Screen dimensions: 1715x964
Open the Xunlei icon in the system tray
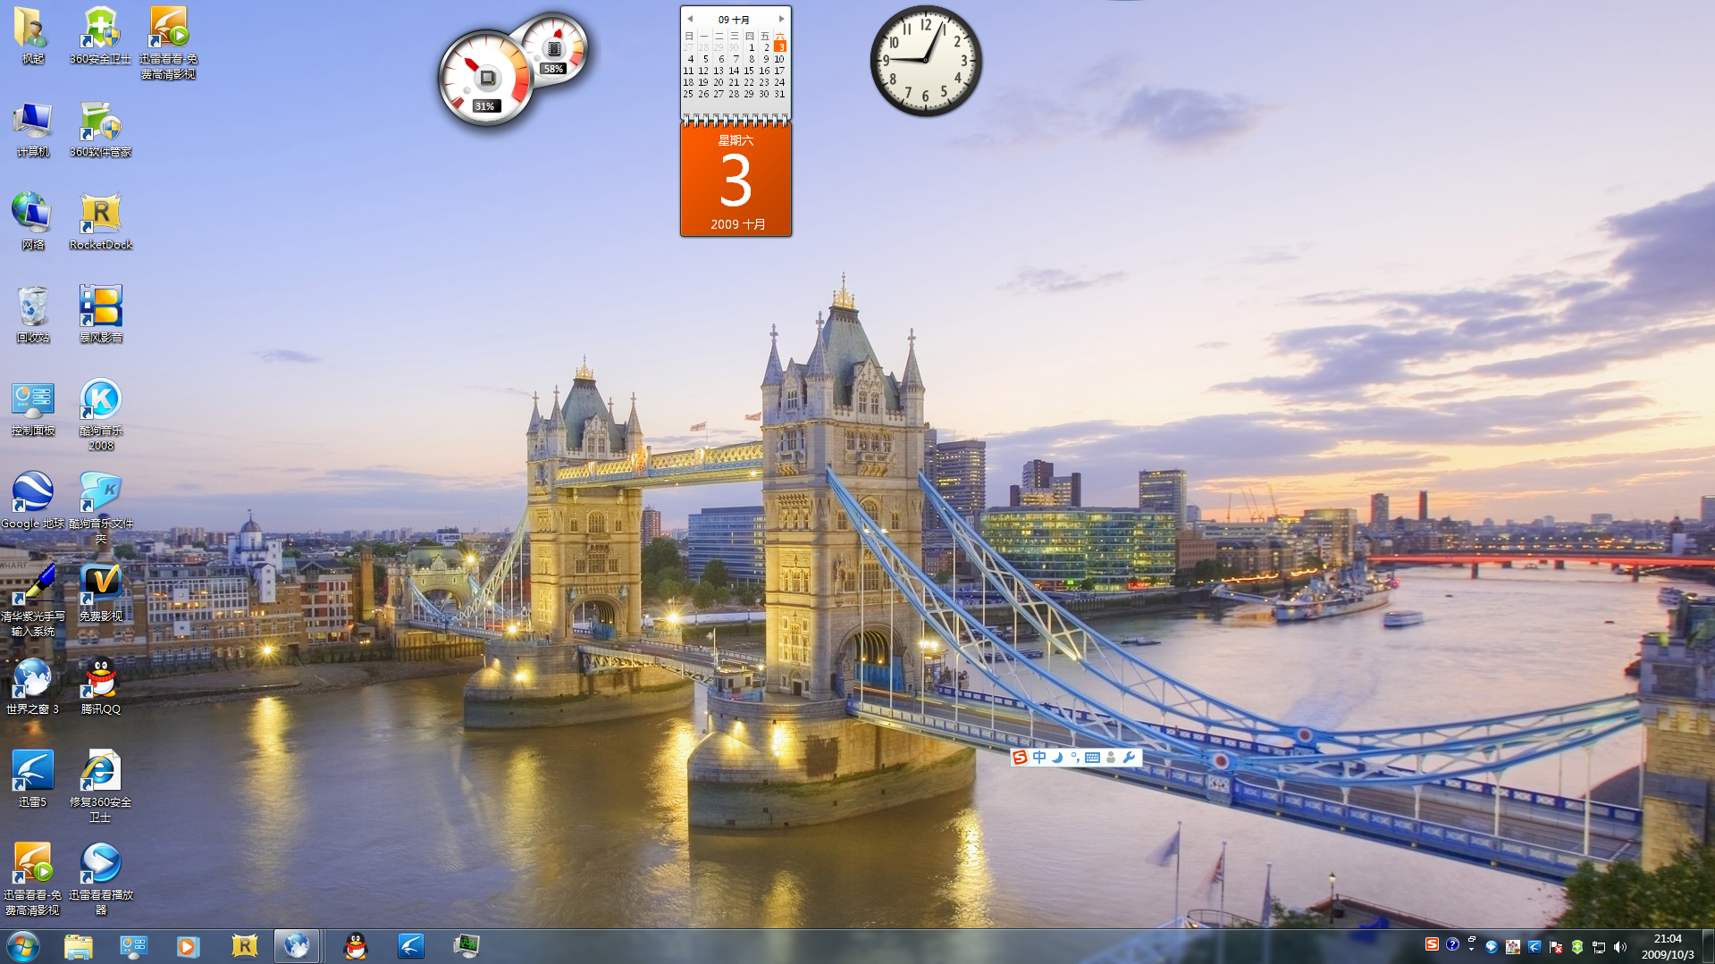point(1534,947)
